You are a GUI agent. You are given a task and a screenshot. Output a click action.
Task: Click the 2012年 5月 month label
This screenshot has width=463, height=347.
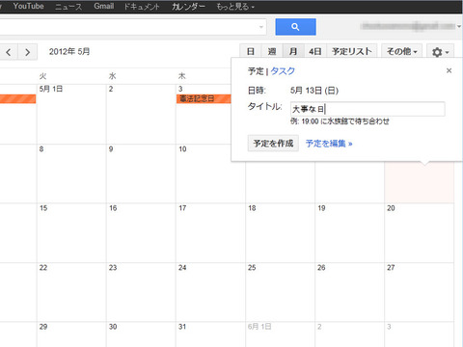pyautogui.click(x=69, y=52)
